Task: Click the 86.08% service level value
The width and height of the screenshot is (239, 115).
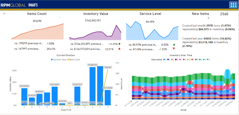Action: [x=150, y=22]
